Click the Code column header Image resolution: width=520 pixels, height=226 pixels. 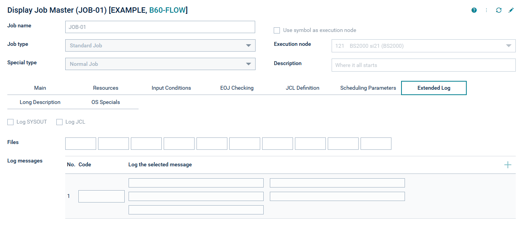(x=85, y=164)
